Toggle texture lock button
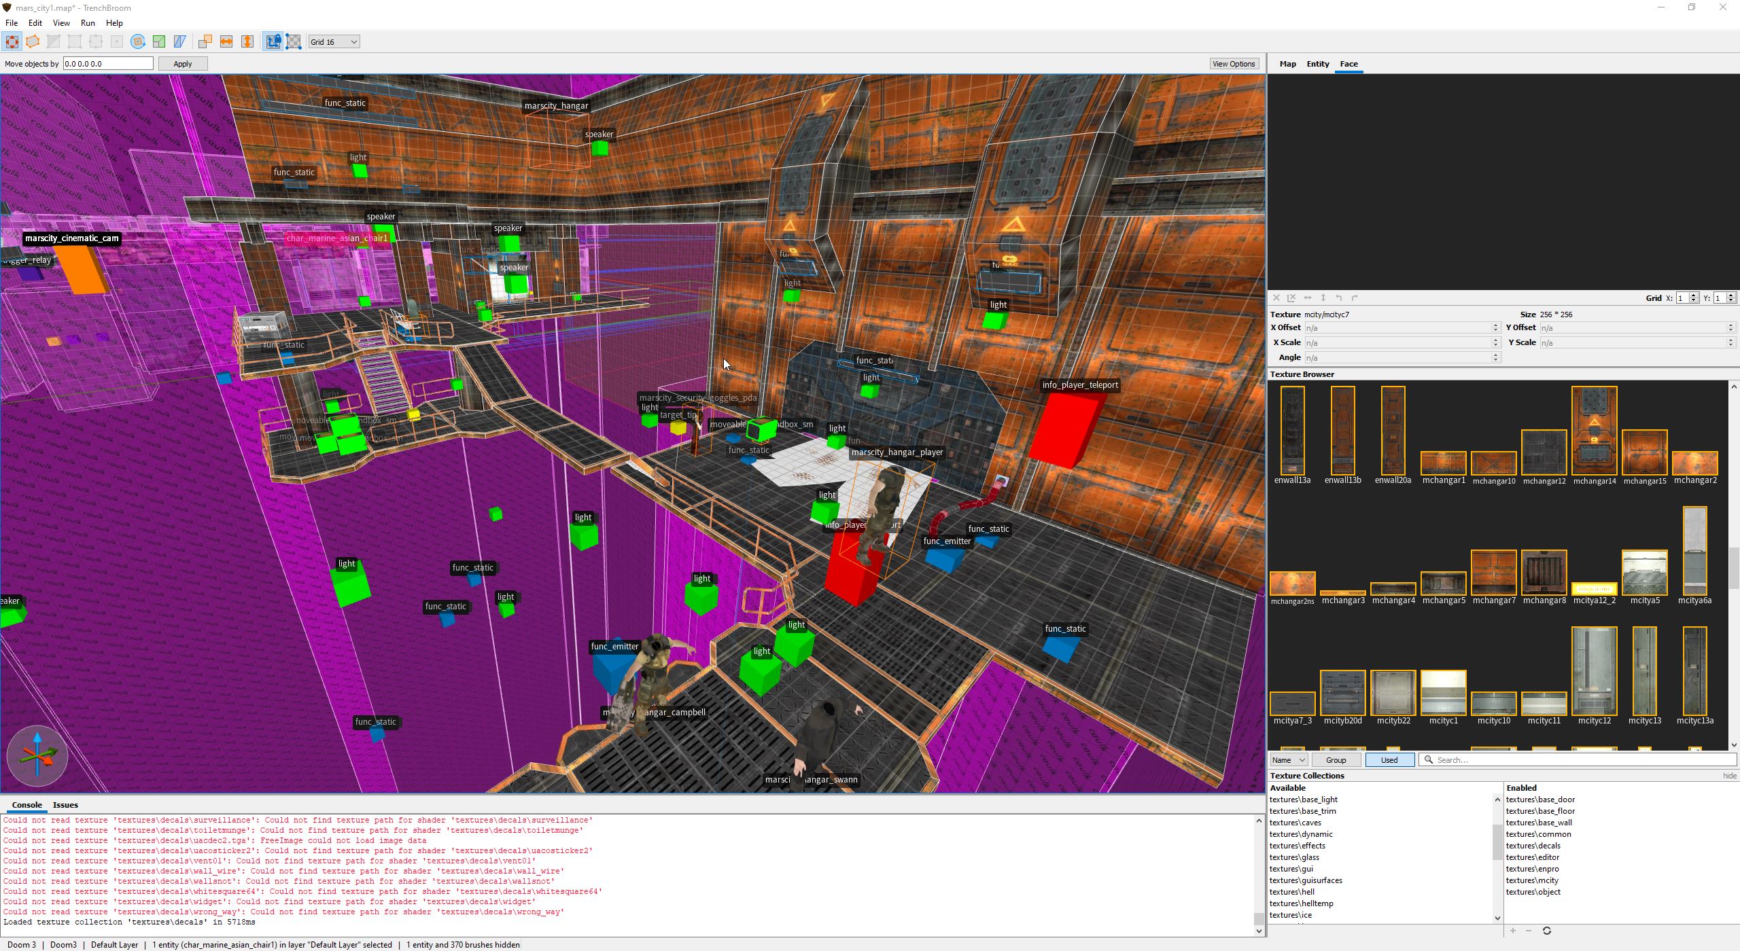Viewport: 1740px width, 951px height. (x=273, y=42)
